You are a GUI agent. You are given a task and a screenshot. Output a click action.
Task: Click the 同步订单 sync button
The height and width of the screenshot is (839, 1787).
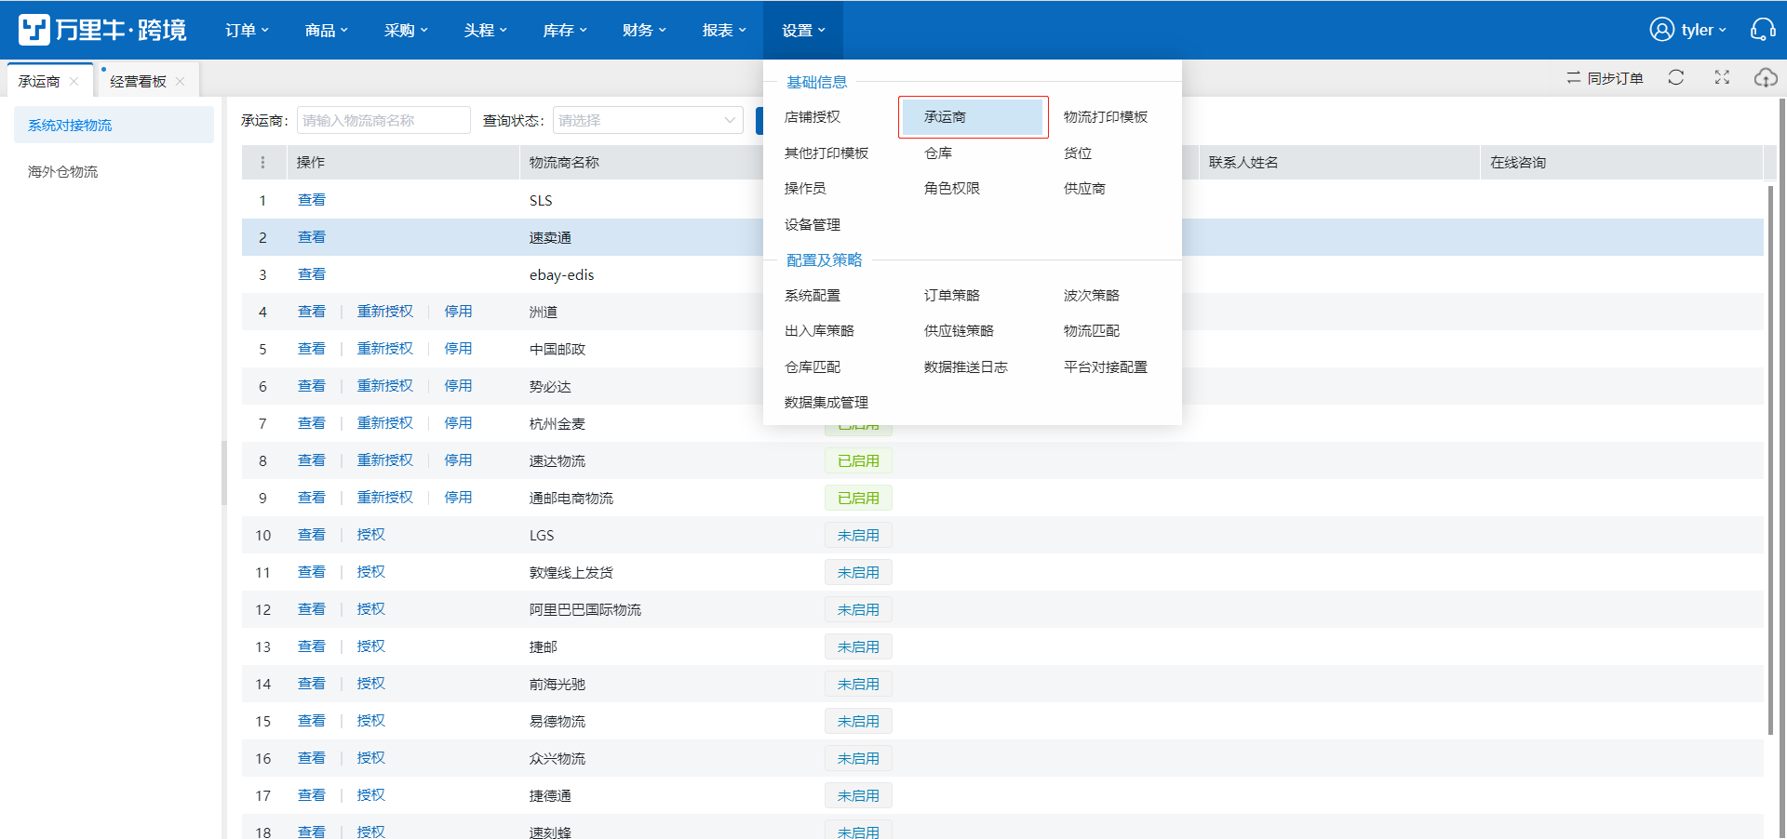point(1605,78)
